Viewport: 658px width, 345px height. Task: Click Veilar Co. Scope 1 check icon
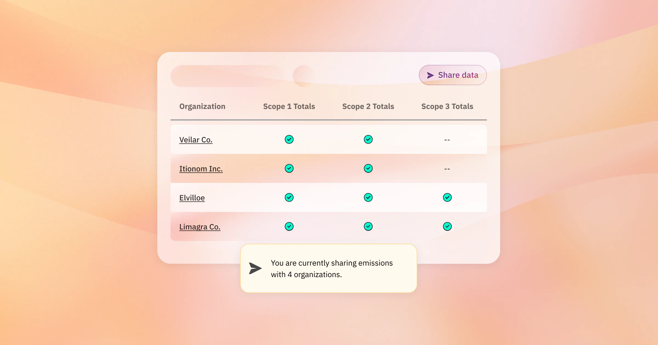pos(289,139)
